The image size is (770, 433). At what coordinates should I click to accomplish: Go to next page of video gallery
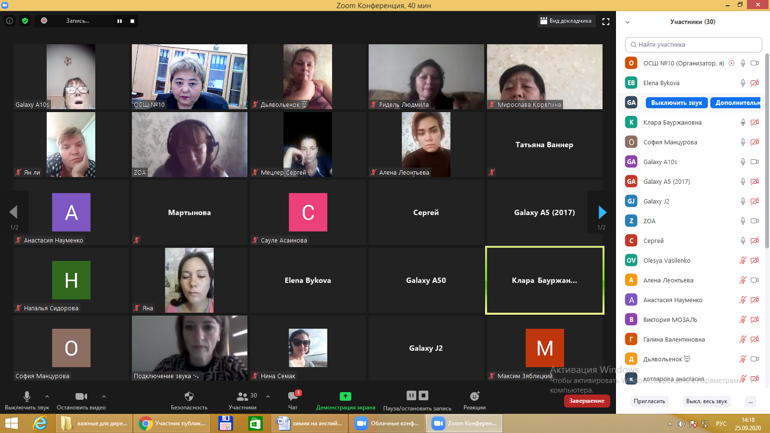click(602, 212)
